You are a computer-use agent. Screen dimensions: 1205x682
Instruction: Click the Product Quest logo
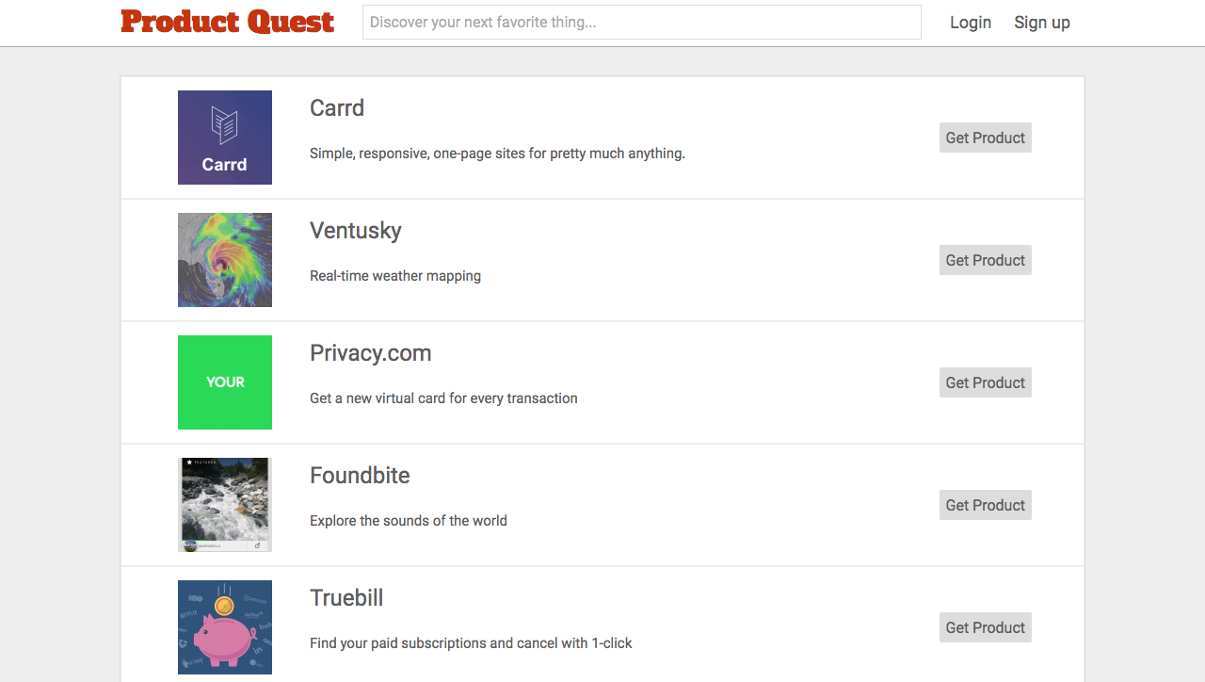tap(227, 22)
